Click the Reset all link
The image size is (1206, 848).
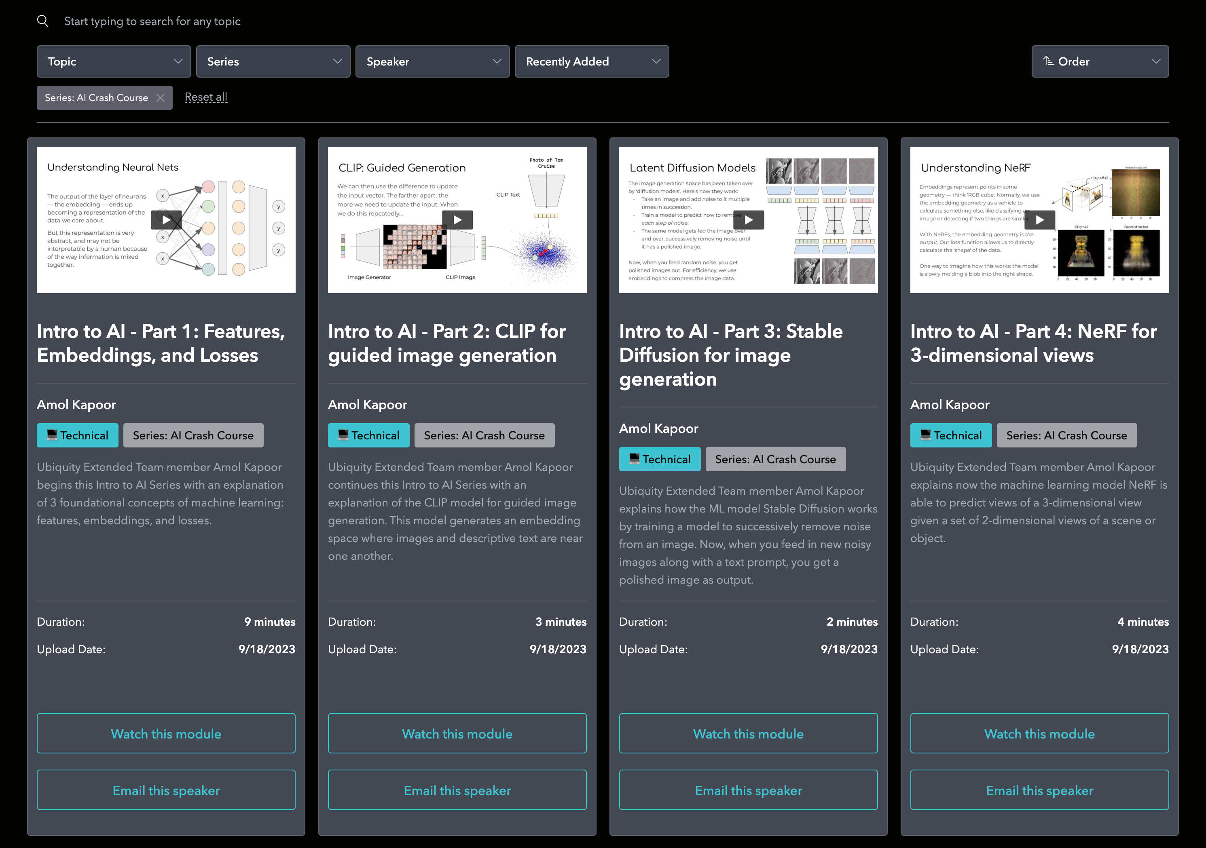pyautogui.click(x=206, y=97)
